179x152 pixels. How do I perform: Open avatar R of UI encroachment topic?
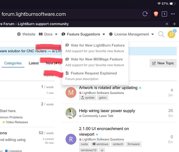click(x=71, y=139)
